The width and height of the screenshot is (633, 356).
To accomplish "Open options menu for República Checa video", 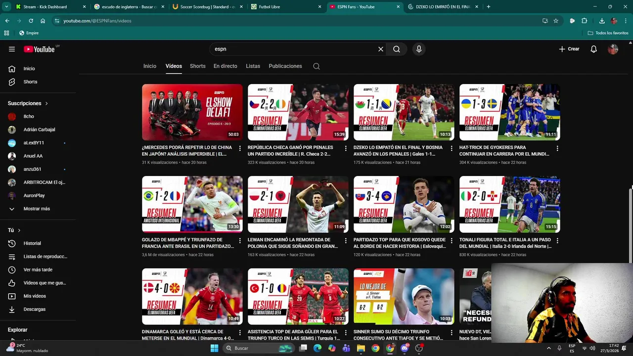I will 346,148.
